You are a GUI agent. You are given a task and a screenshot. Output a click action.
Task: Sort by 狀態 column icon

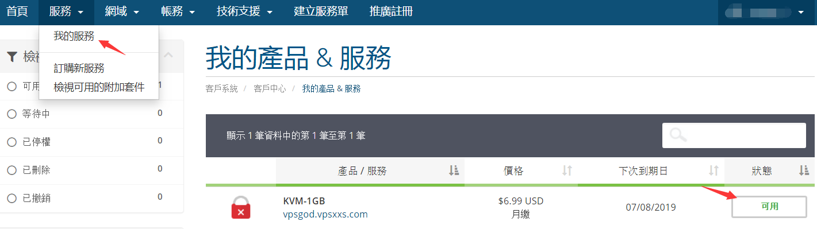click(x=804, y=170)
